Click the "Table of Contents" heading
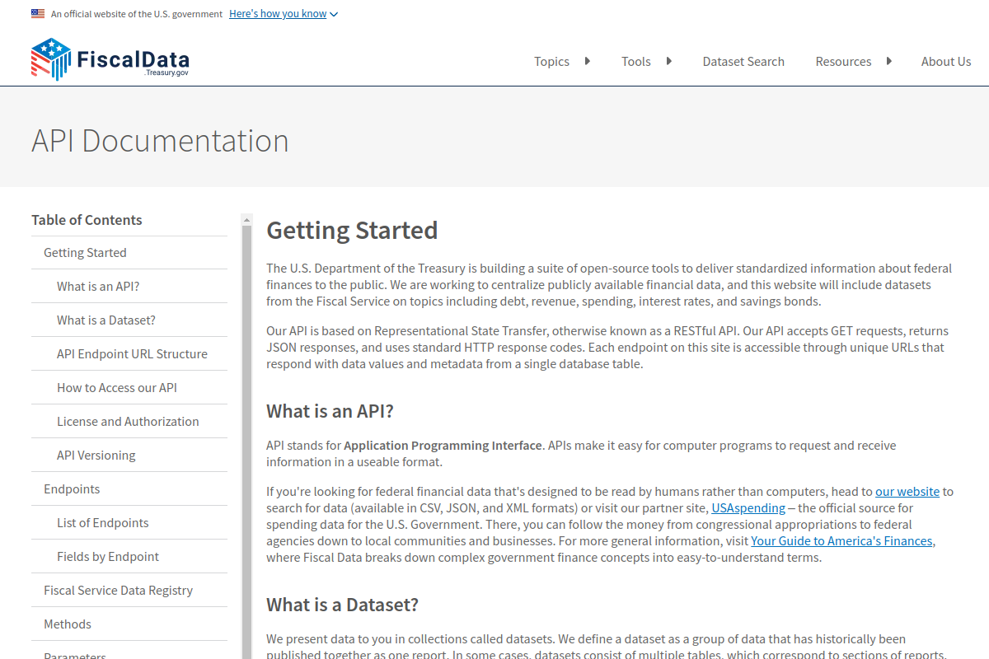 tap(87, 220)
